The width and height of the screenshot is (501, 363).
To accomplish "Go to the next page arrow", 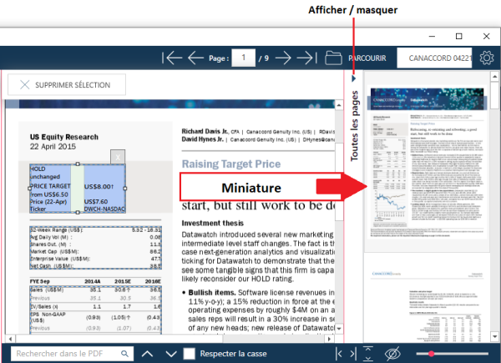I will 284,58.
